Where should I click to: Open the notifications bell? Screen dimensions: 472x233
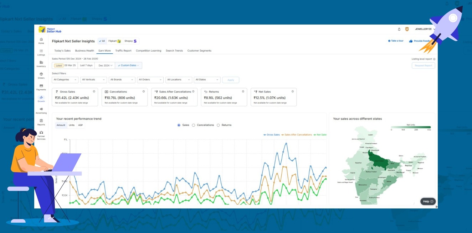[x=399, y=29]
